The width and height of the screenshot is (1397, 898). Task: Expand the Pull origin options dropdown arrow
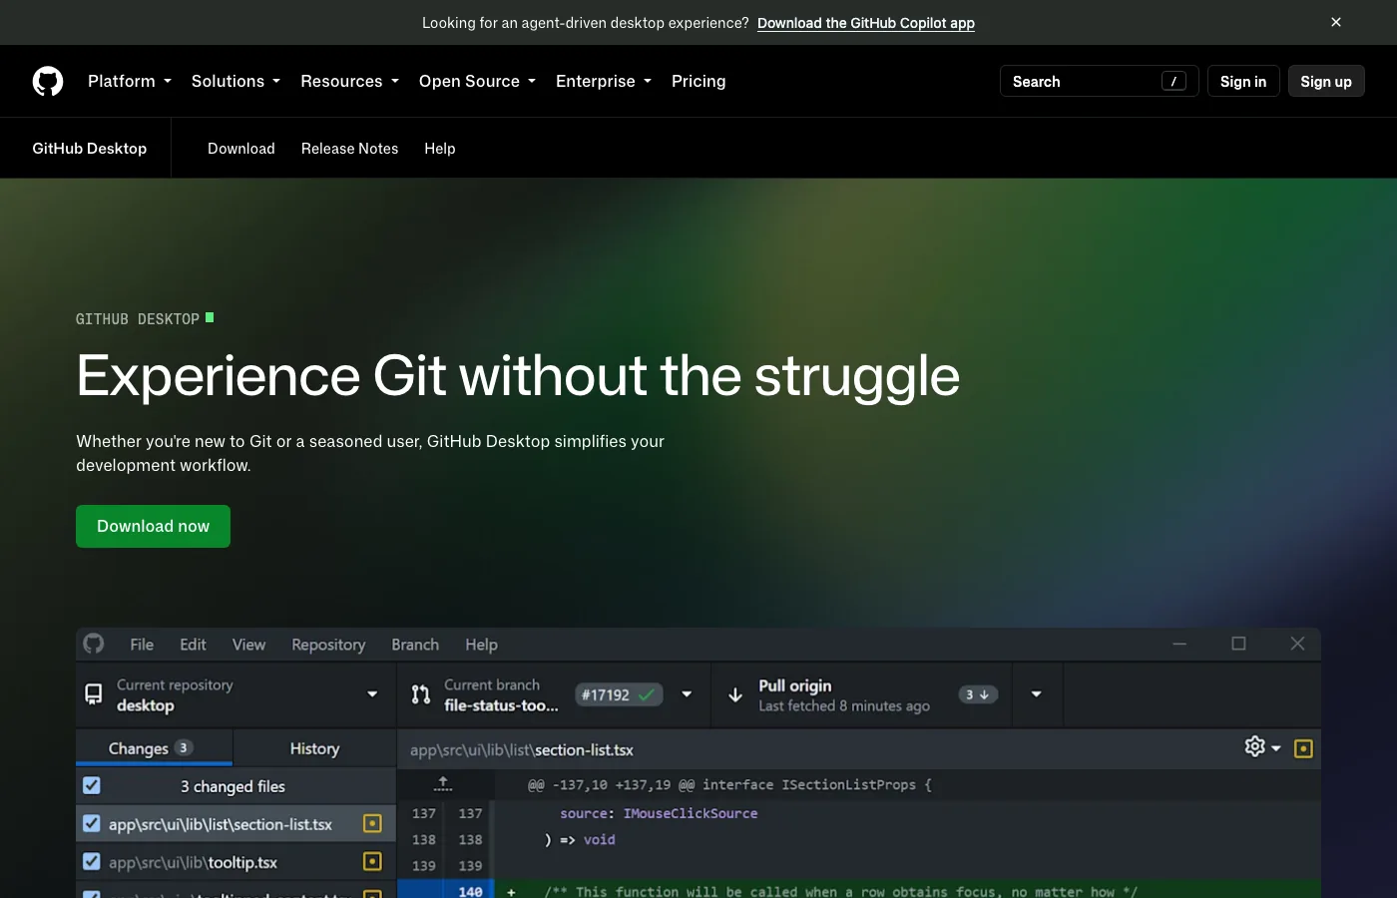1037,694
